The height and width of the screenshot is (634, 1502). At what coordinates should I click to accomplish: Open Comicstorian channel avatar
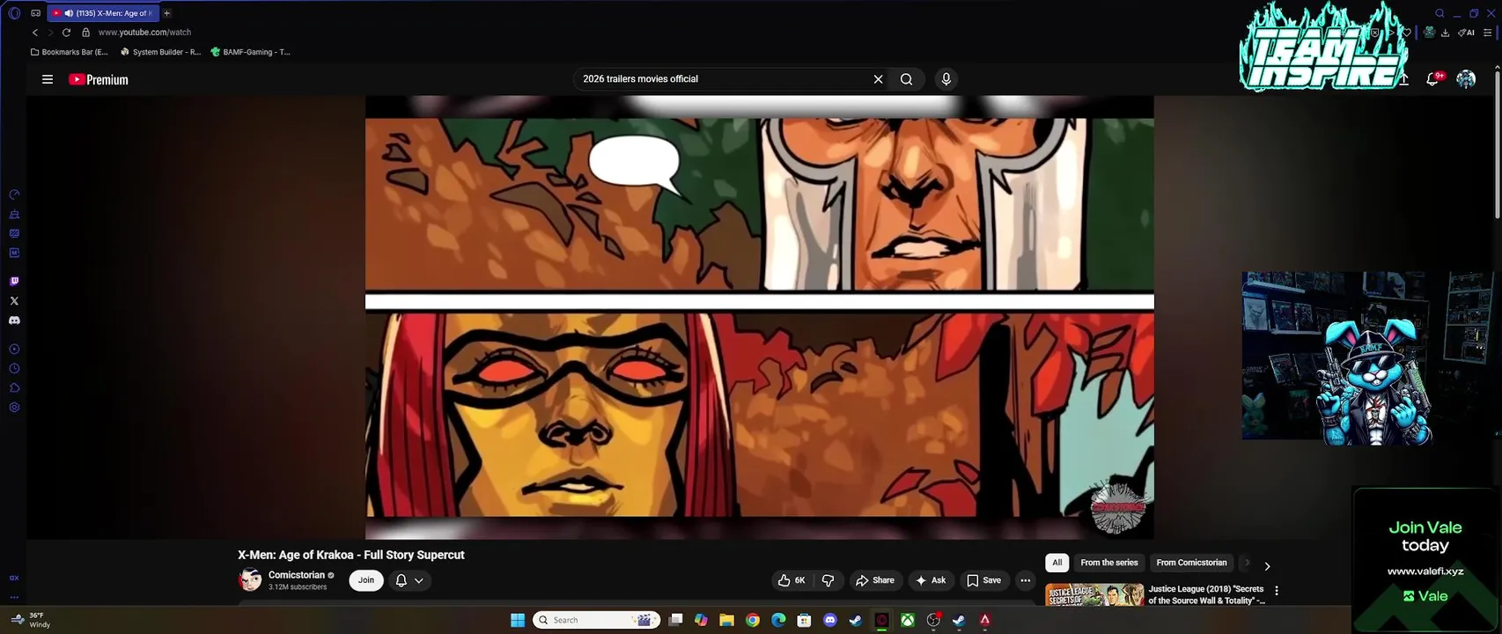coord(250,579)
